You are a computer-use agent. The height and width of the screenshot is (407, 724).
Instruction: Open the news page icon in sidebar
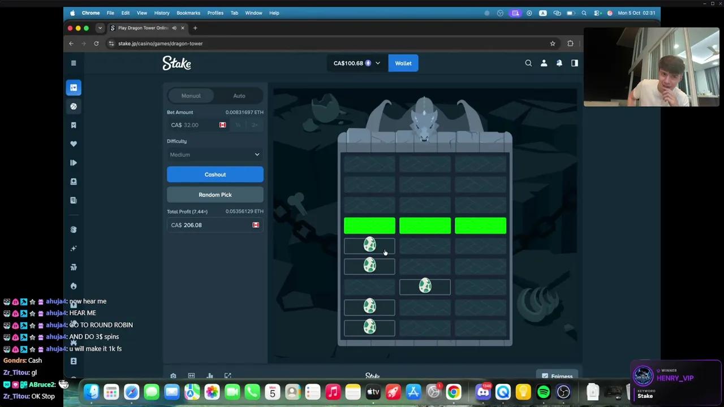coord(74,200)
